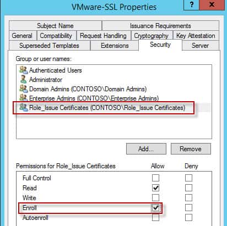Select the Authenticated Users group icon
This screenshot has width=227, height=226.
(24, 70)
